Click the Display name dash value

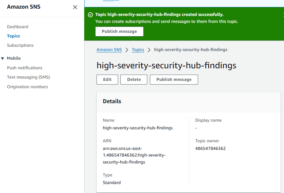tap(196, 128)
